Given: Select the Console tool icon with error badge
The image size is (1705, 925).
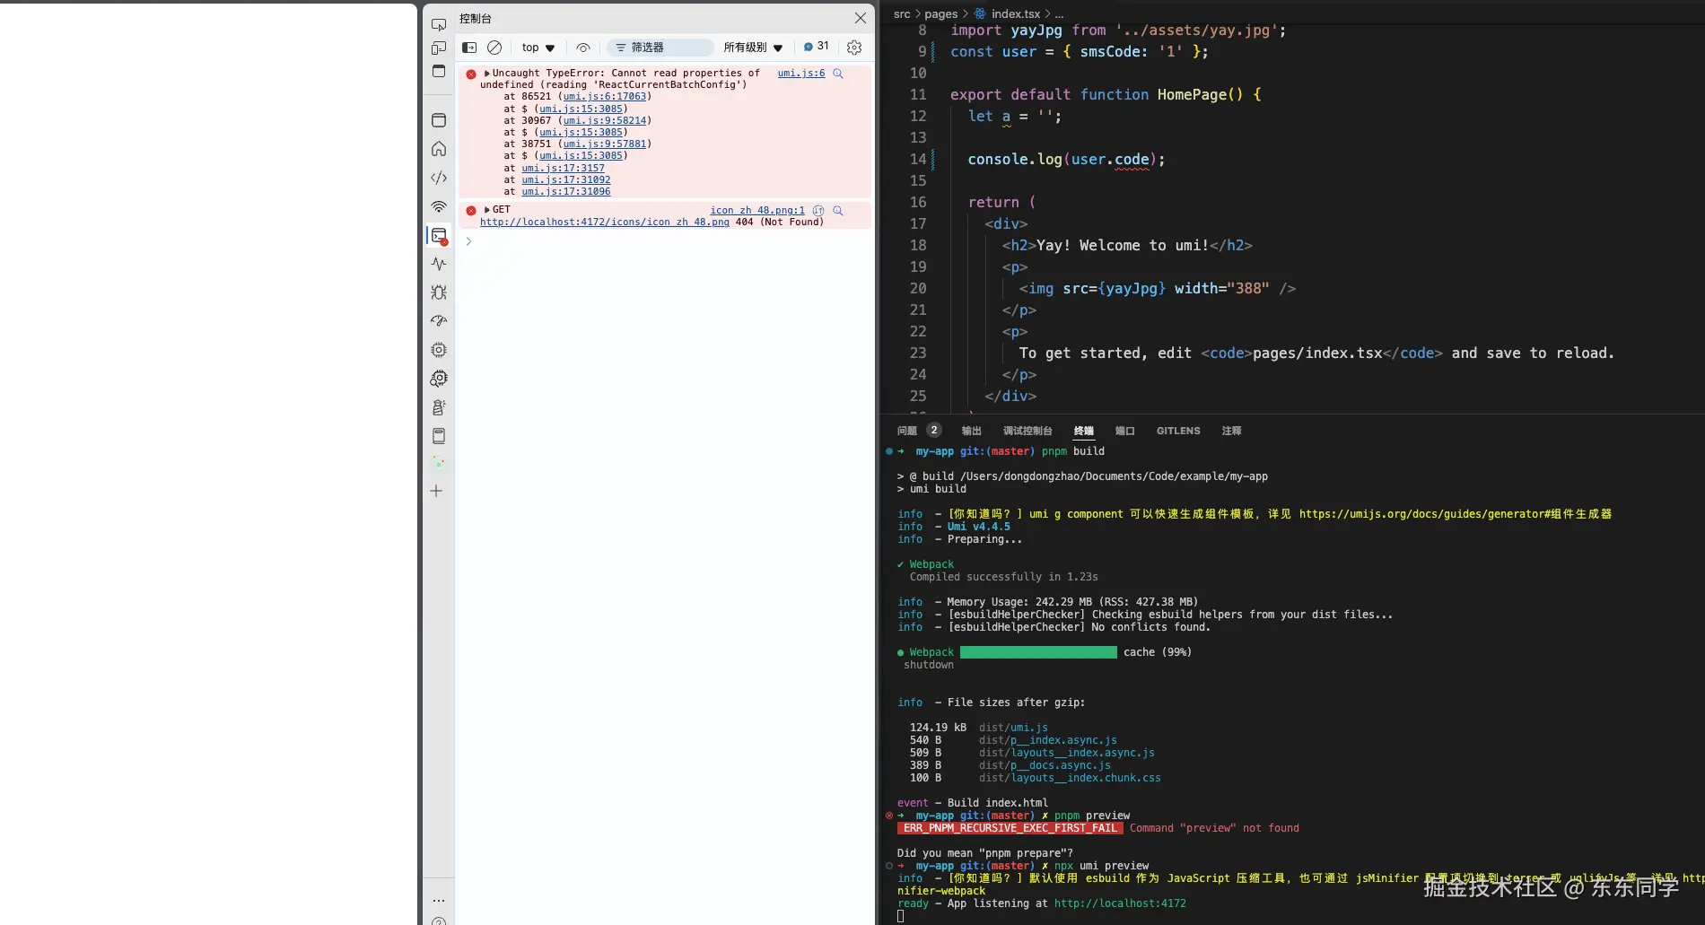Looking at the screenshot, I should tap(439, 236).
